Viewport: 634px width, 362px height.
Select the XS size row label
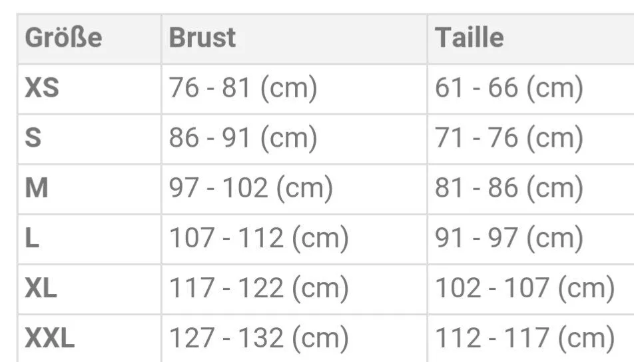pyautogui.click(x=89, y=89)
